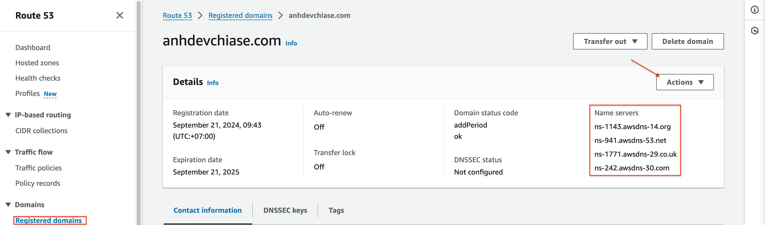The height and width of the screenshot is (225, 765).
Task: Close the Route 53 navigation panel
Action: click(x=119, y=15)
